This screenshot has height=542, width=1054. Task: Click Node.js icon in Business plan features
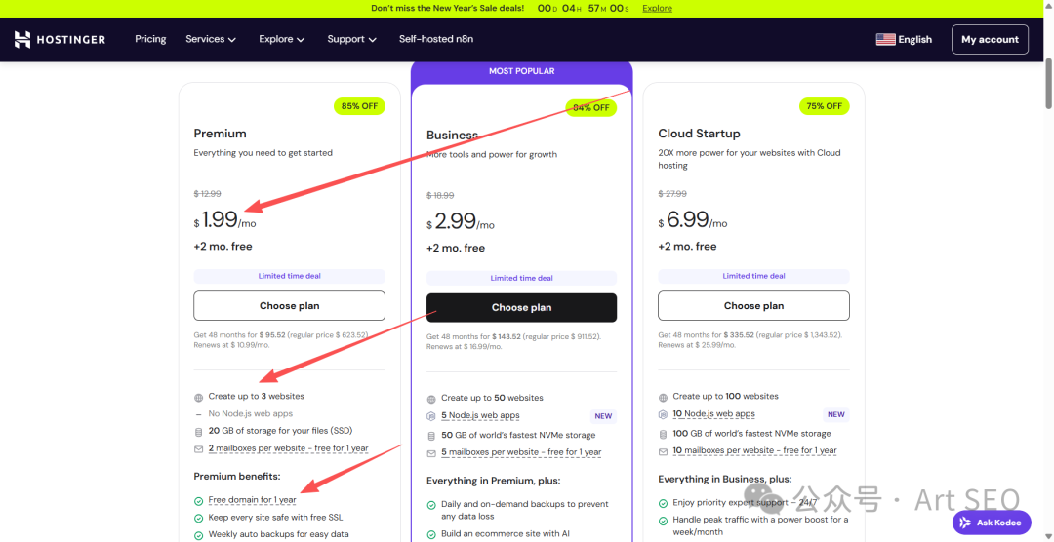point(431,416)
